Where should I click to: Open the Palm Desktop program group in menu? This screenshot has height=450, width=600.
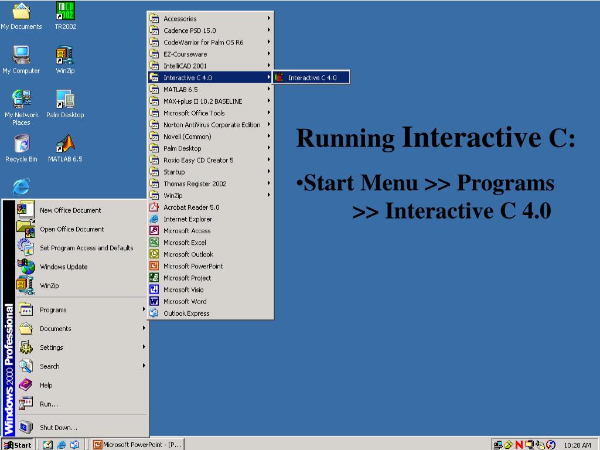(210, 148)
